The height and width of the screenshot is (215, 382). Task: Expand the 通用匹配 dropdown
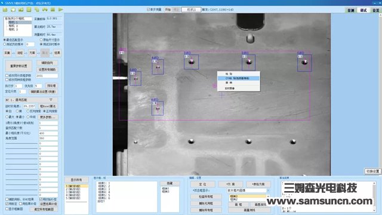click(x=32, y=100)
